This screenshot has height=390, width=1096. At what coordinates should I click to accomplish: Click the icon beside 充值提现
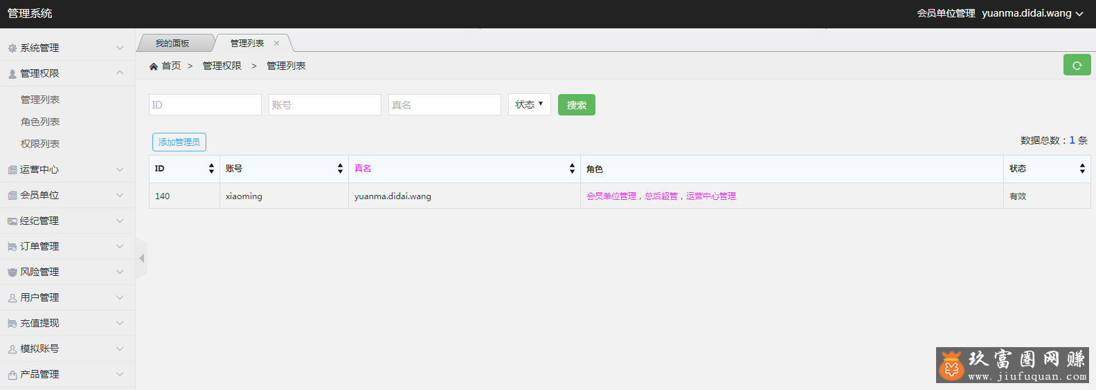coord(12,324)
